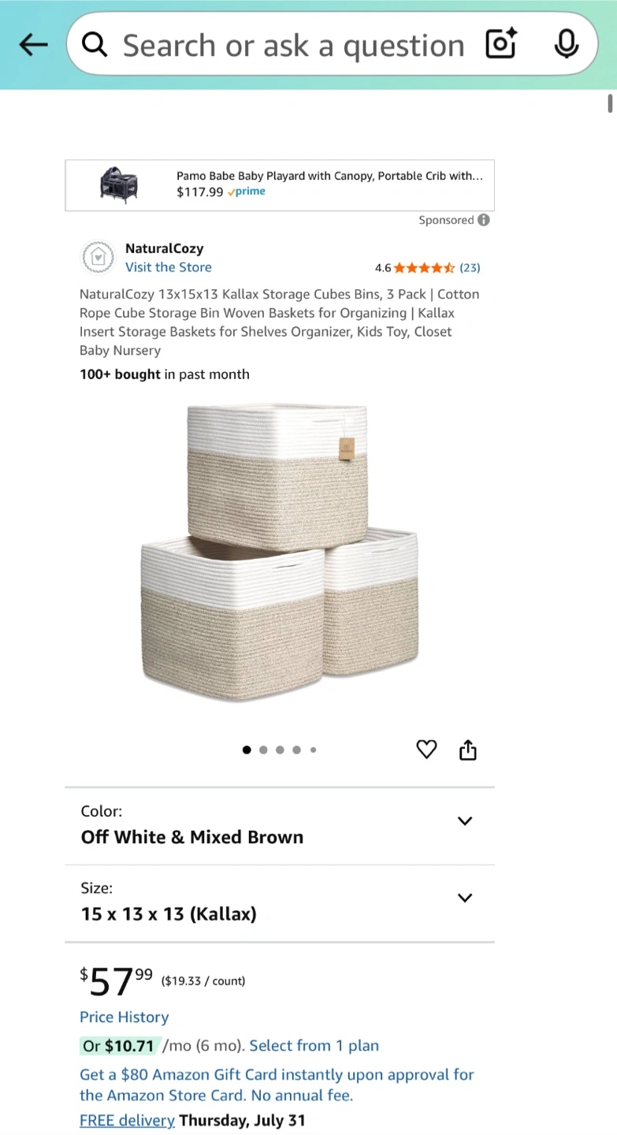Tap the magnifying glass search icon
This screenshot has height=1135, width=617.
click(95, 45)
